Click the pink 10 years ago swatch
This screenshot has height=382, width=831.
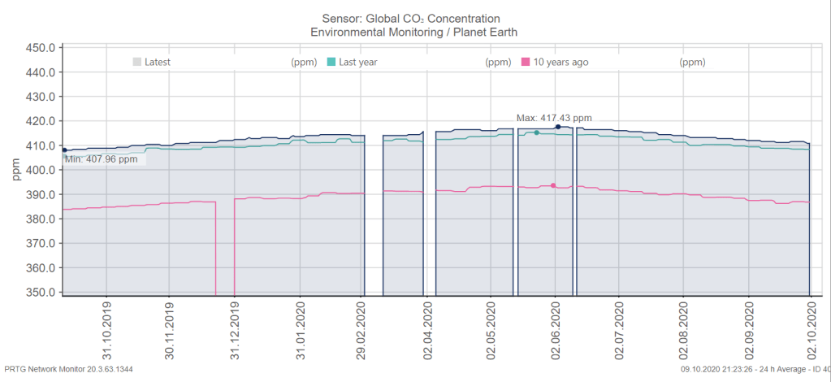coord(526,62)
